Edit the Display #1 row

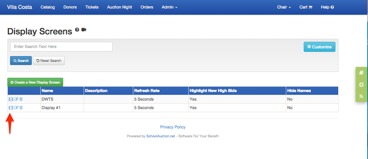[16, 108]
